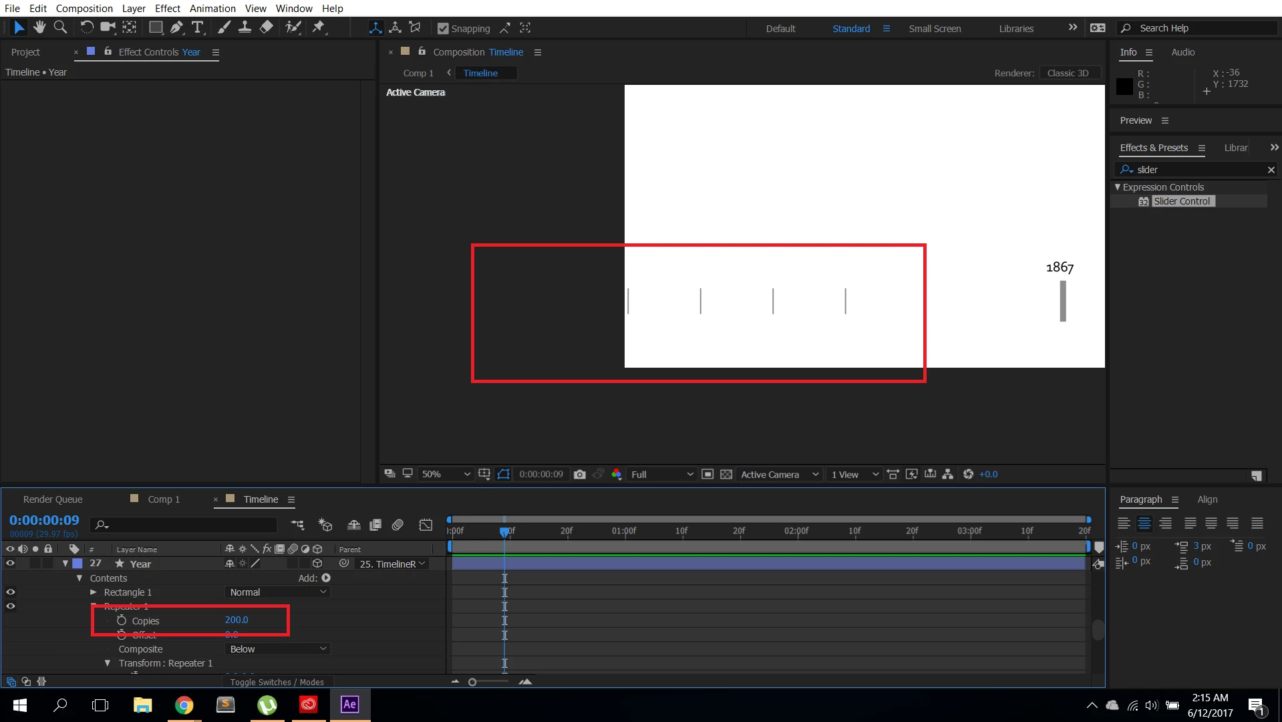This screenshot has width=1282, height=722.
Task: Toggle lock on Effect Controls panel
Action: click(x=108, y=51)
